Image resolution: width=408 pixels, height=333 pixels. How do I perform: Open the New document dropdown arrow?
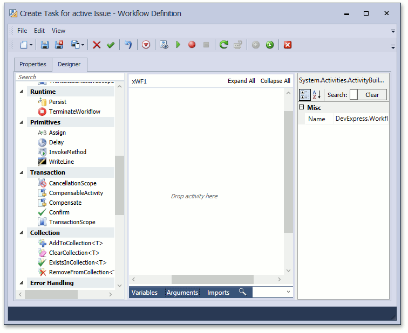point(31,45)
